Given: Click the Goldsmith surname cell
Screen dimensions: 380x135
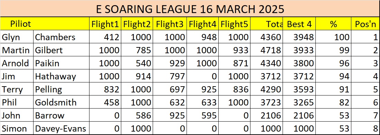Looking at the screenshot, I should pyautogui.click(x=61, y=102).
